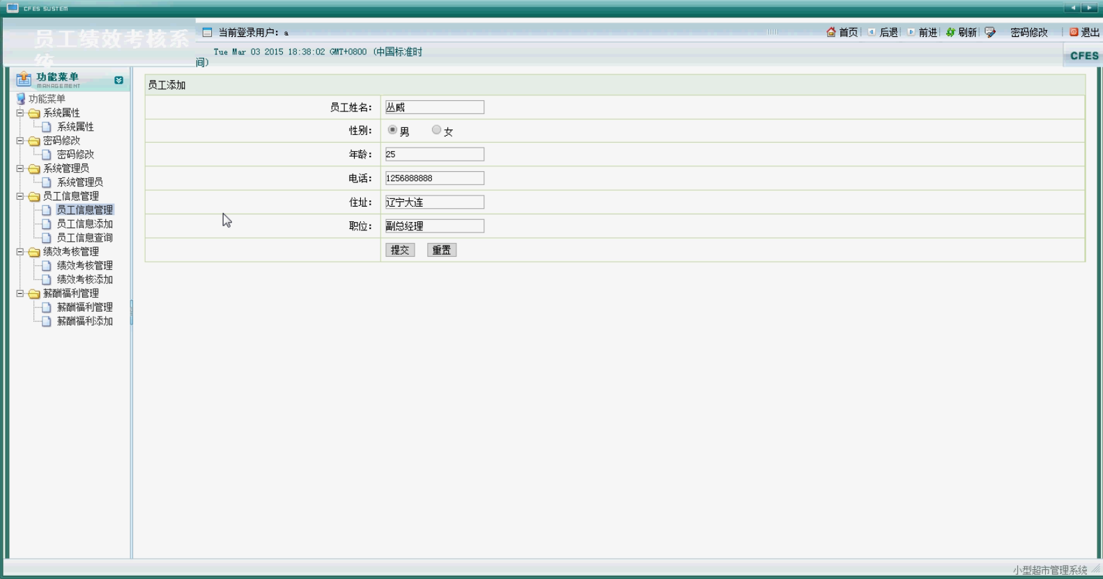Click the right scroll arrow in title bar
This screenshot has width=1103, height=579.
tap(1090, 8)
